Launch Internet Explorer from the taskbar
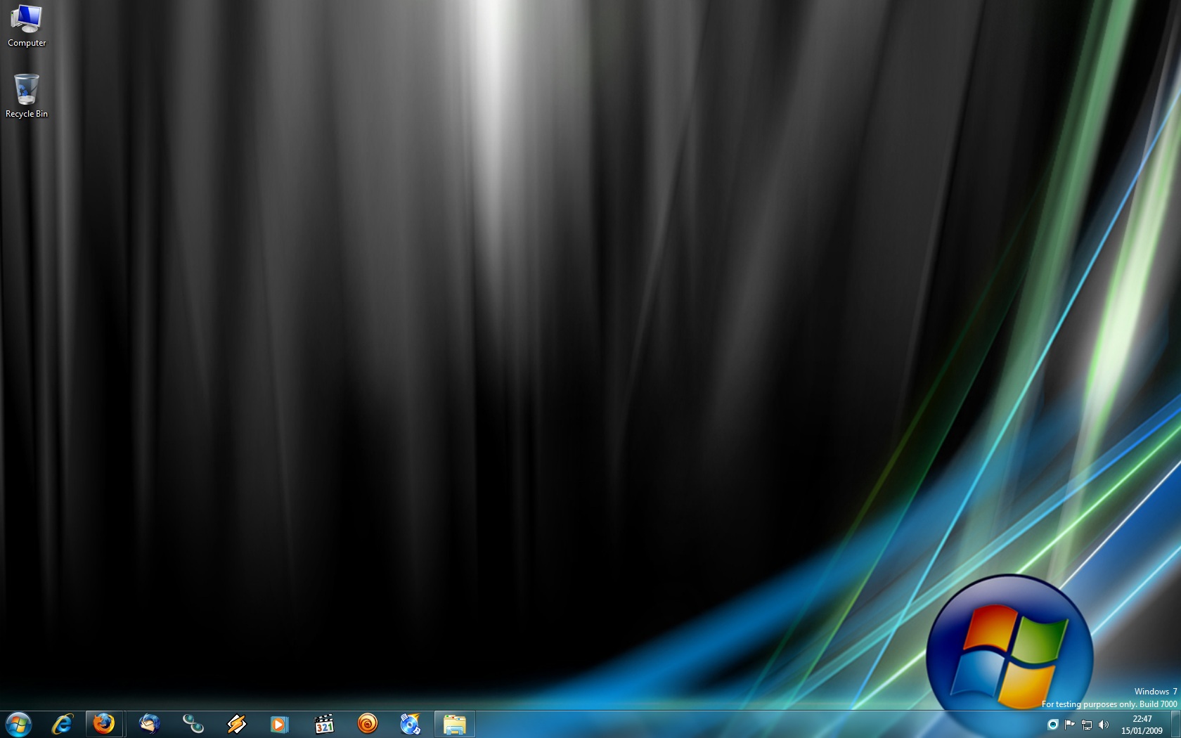 point(62,724)
